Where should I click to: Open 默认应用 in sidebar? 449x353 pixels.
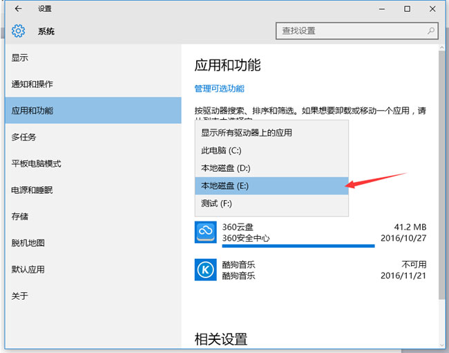coord(28,269)
